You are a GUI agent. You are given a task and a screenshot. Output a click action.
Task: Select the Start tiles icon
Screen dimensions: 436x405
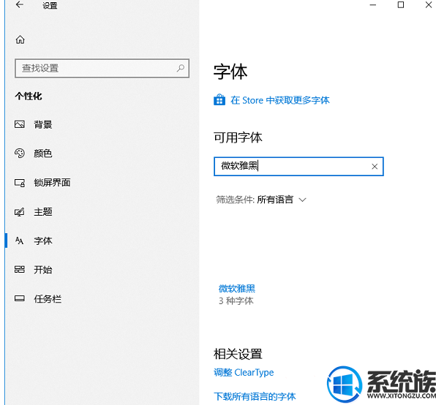(x=20, y=270)
